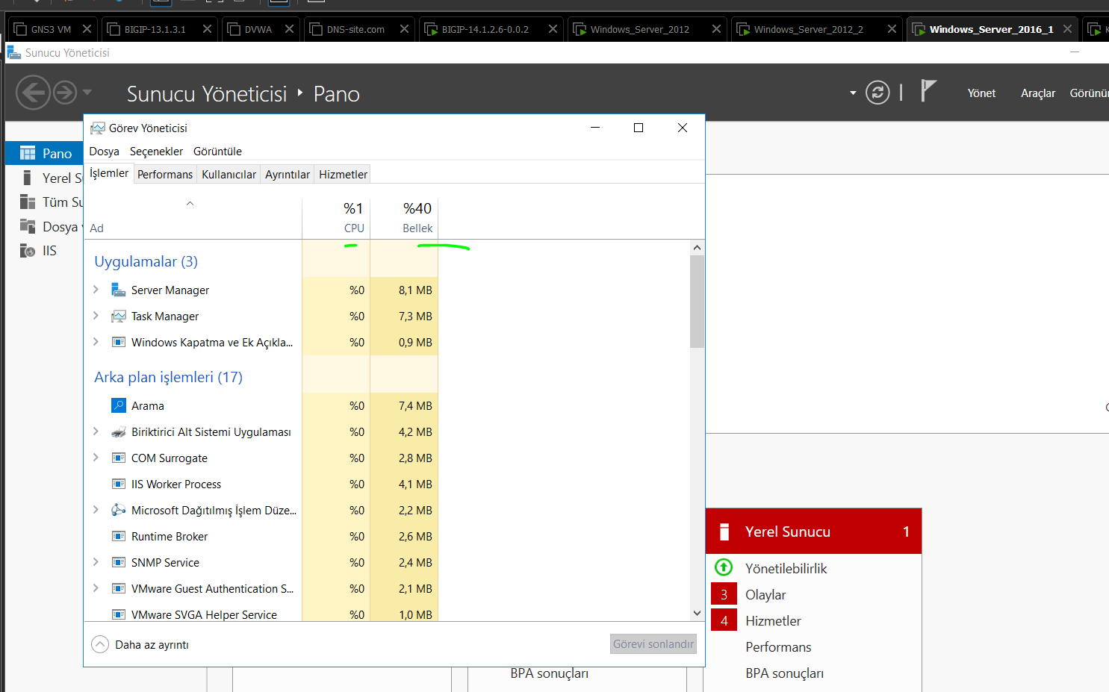
Task: Expand VMware Guest Authentication Service row
Action: 96,588
